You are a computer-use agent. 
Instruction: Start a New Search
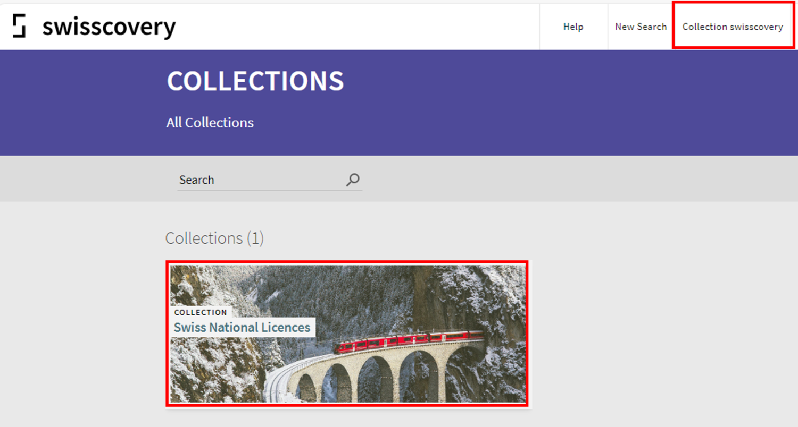(641, 27)
